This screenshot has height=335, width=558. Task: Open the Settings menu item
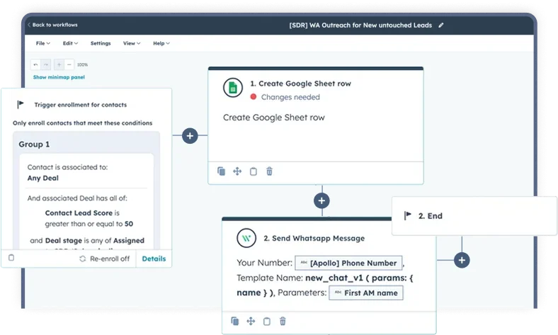(x=101, y=43)
